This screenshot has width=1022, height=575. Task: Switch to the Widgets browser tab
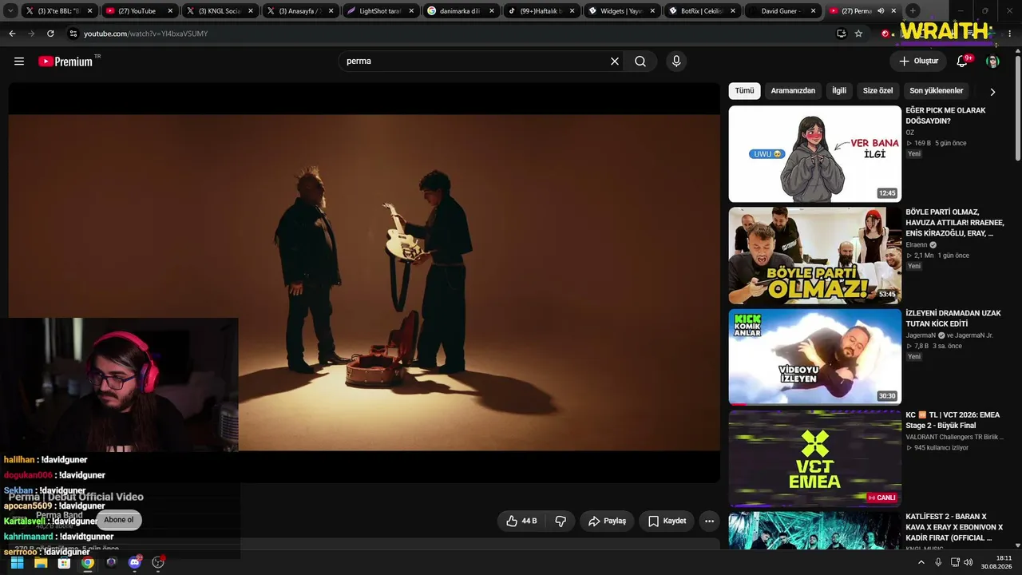coord(622,11)
